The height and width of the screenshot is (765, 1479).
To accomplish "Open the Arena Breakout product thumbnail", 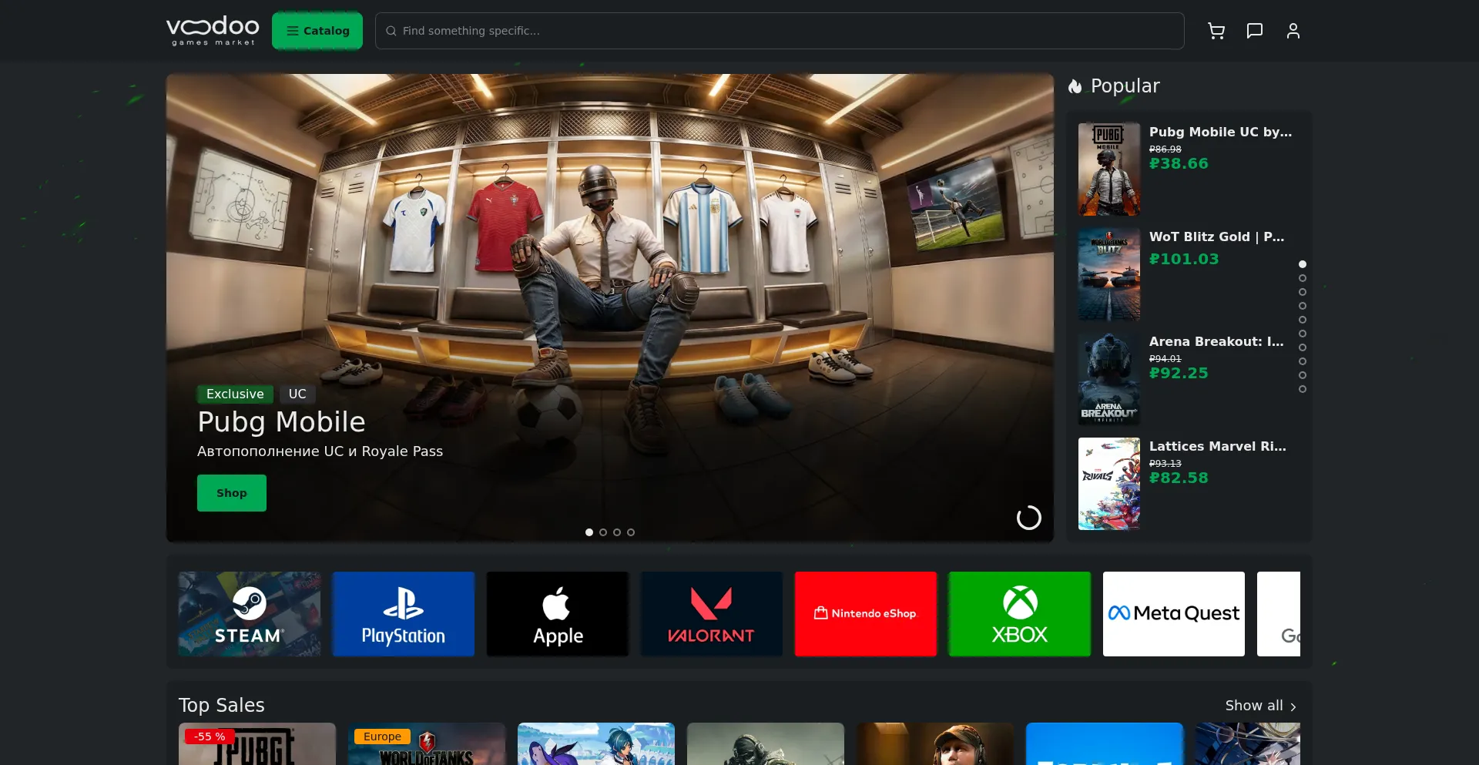I will coord(1109,379).
